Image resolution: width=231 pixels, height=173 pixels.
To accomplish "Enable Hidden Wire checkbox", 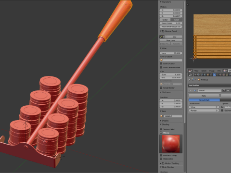I will (161, 159).
